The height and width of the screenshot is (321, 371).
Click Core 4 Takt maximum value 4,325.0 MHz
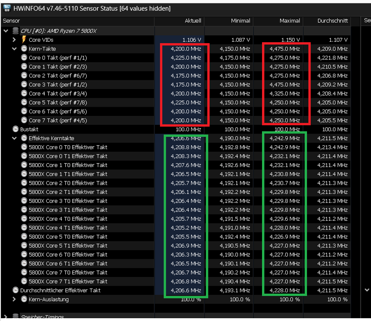point(285,94)
